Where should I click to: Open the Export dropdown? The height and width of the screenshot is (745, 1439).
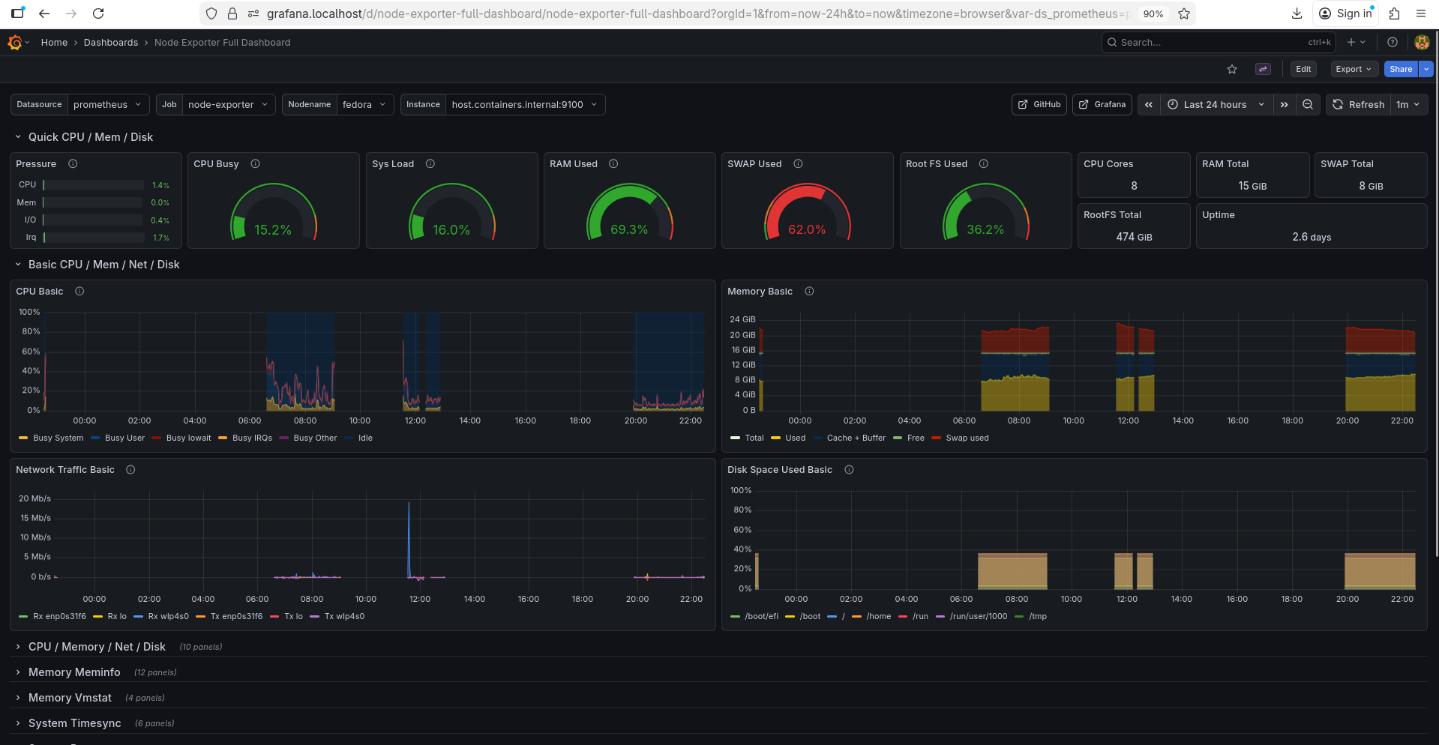(x=1354, y=69)
